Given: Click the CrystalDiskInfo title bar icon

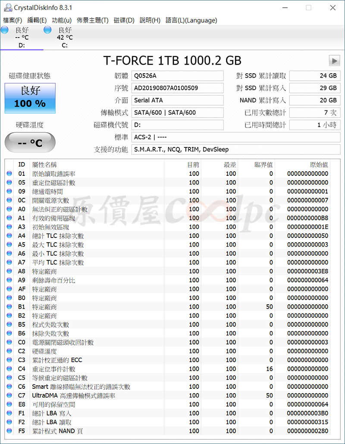Looking at the screenshot, I should (8, 8).
